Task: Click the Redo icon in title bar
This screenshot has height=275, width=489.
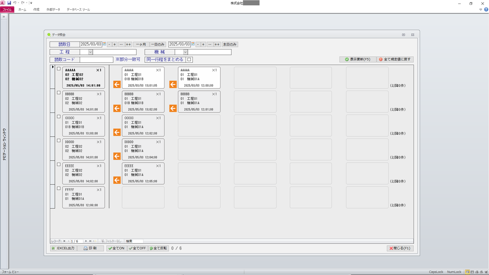Action: point(23,3)
